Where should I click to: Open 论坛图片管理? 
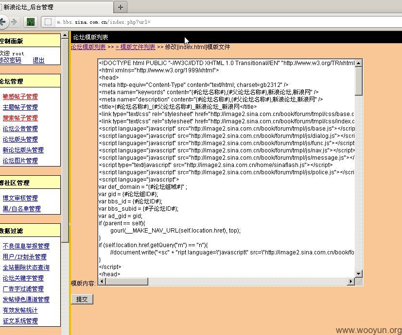pyautogui.click(x=20, y=161)
